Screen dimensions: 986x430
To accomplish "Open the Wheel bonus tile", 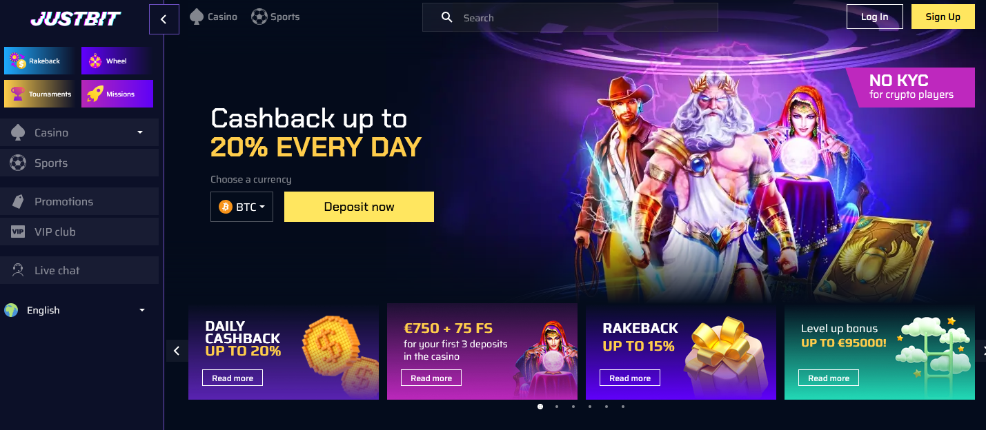I will 117,61.
